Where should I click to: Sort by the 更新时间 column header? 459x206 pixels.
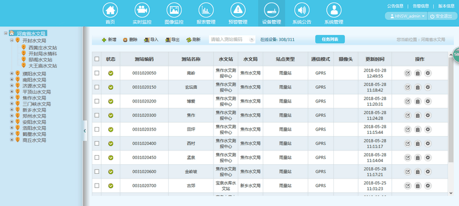pyautogui.click(x=375, y=60)
